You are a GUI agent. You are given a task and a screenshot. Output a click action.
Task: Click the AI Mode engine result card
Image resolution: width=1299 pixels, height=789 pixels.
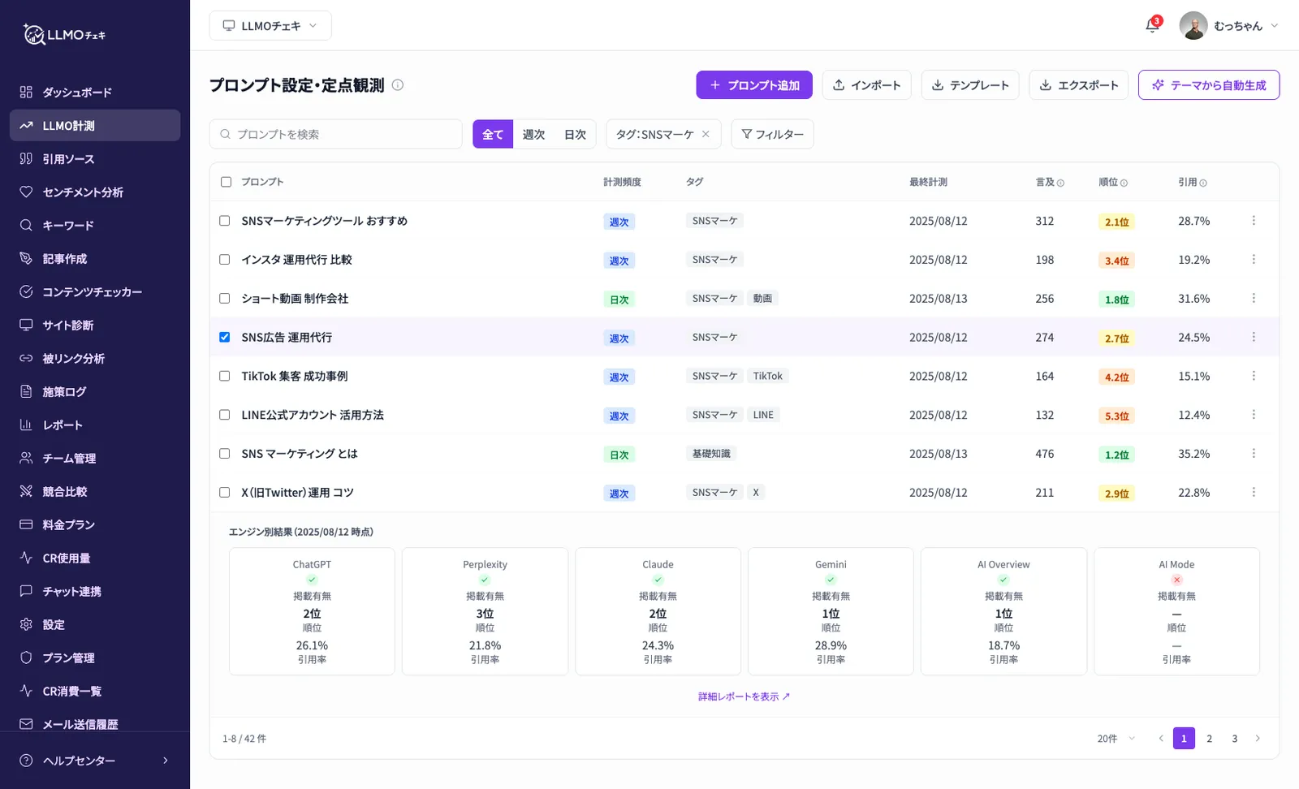coord(1176,611)
